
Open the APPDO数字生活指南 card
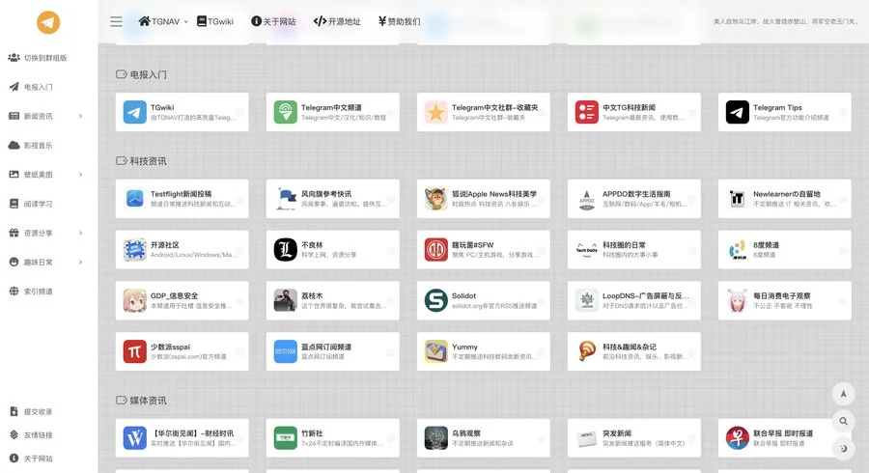(634, 199)
